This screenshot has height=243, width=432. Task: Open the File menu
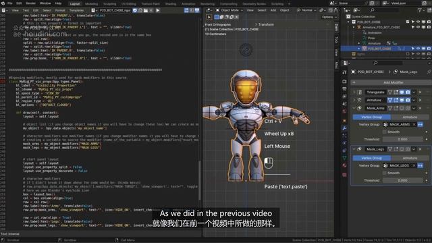(x=10, y=3)
